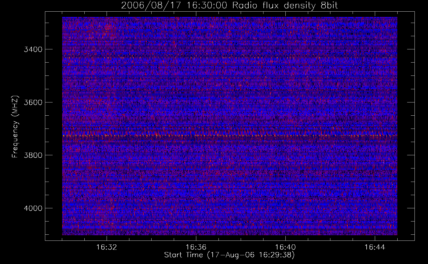The height and width of the screenshot is (264, 428).
Task: Click the 16:44 time tick label
Action: tap(375, 247)
